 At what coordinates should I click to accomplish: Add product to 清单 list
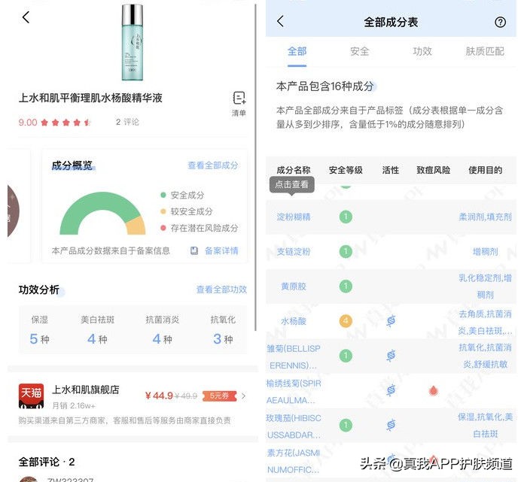pos(239,104)
